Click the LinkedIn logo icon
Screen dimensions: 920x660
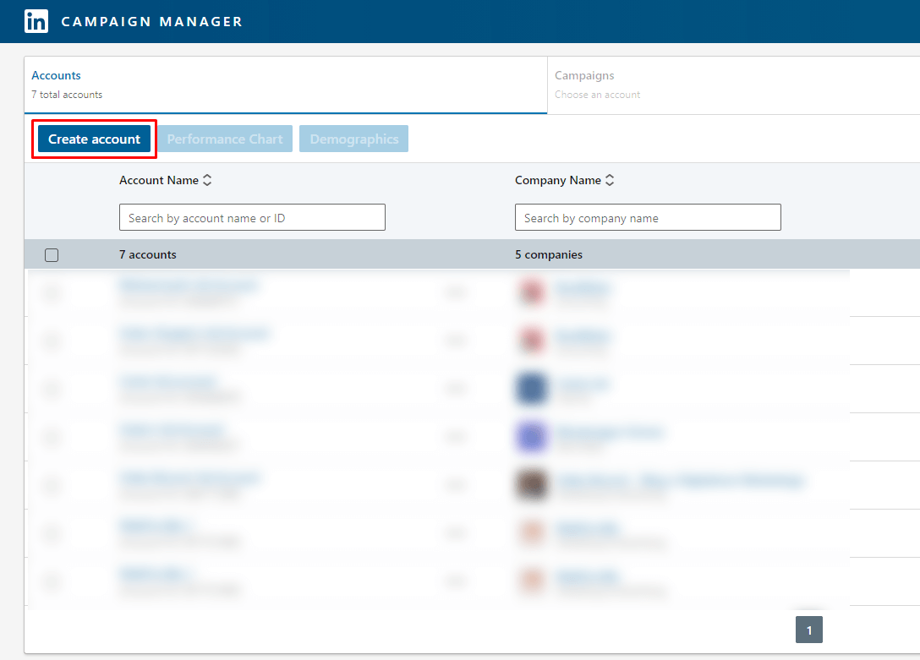tap(36, 21)
